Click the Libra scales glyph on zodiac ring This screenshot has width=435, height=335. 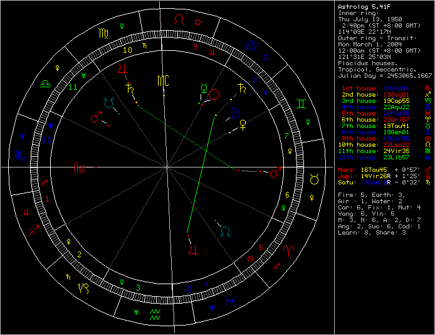(45, 83)
